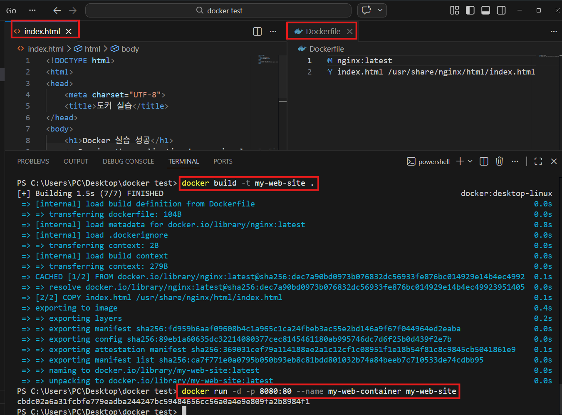Close the terminal panel
This screenshot has height=415, width=562.
coord(554,161)
